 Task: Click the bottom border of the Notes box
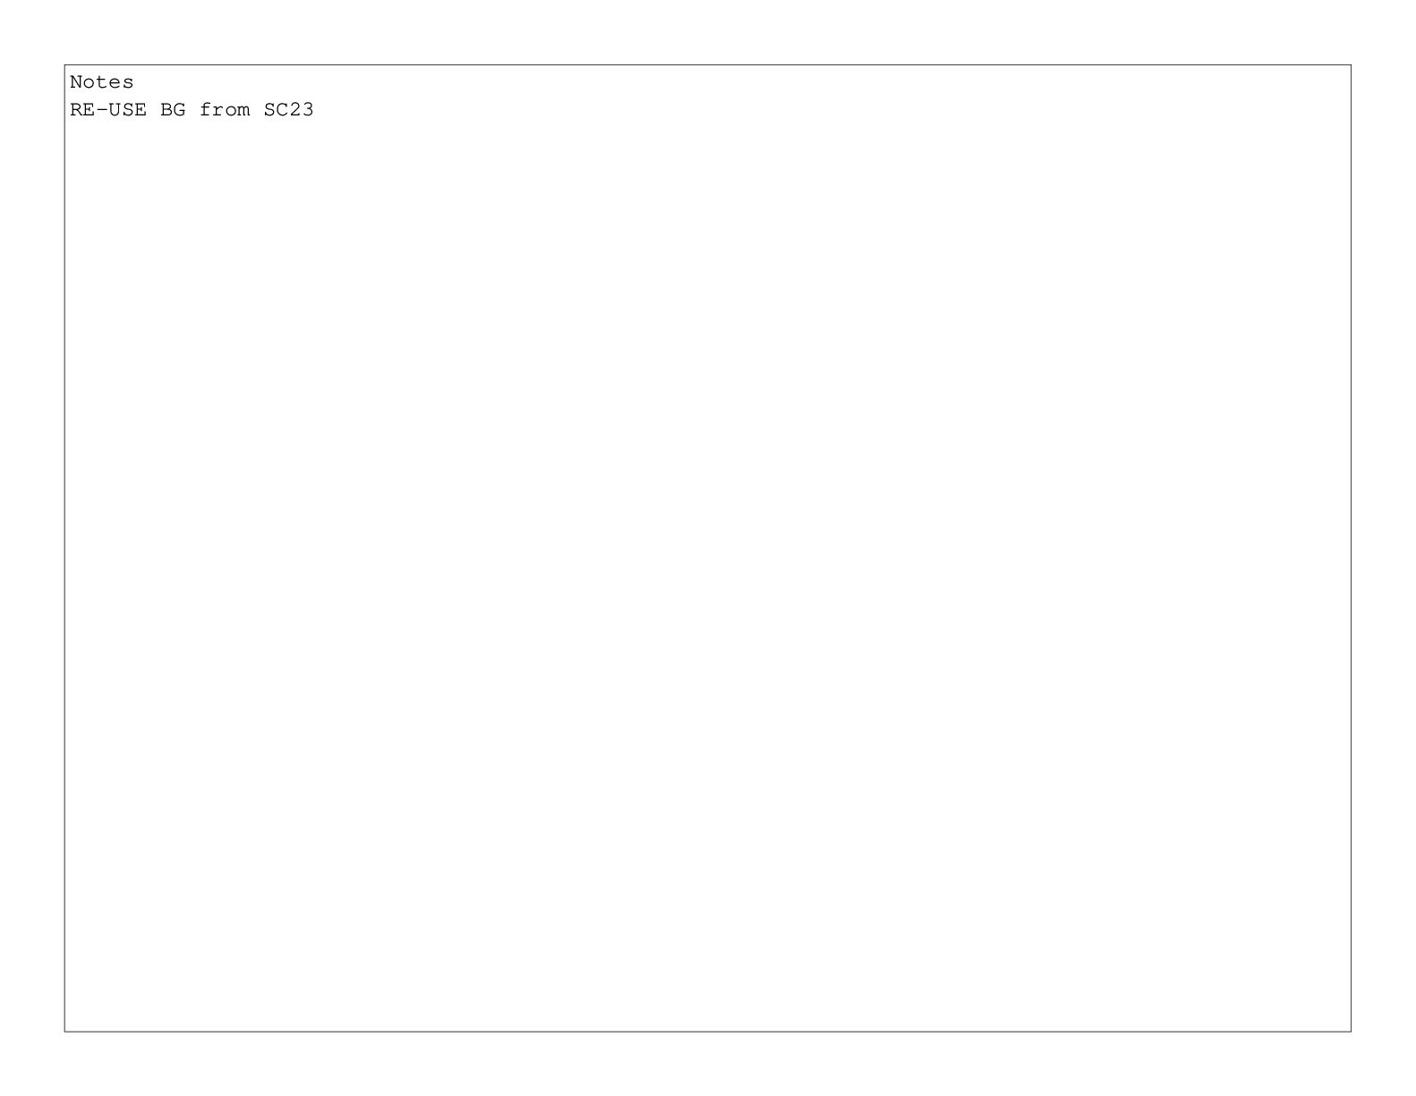(707, 1032)
